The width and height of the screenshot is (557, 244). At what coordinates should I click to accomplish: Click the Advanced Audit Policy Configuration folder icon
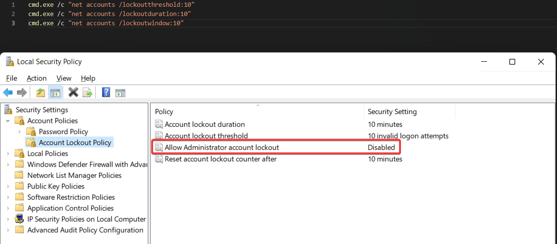tap(19, 230)
